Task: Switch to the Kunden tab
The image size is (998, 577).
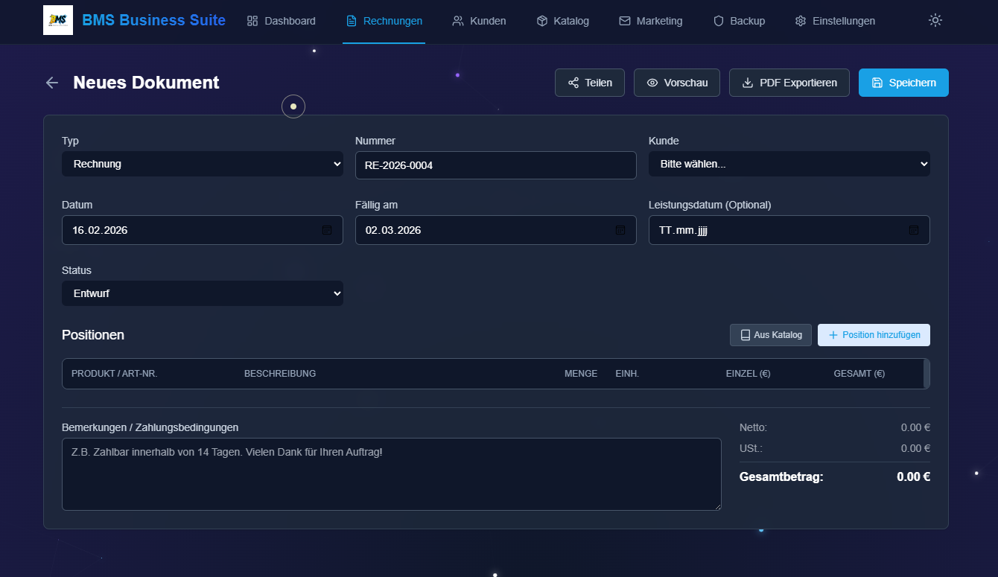Action: tap(479, 21)
